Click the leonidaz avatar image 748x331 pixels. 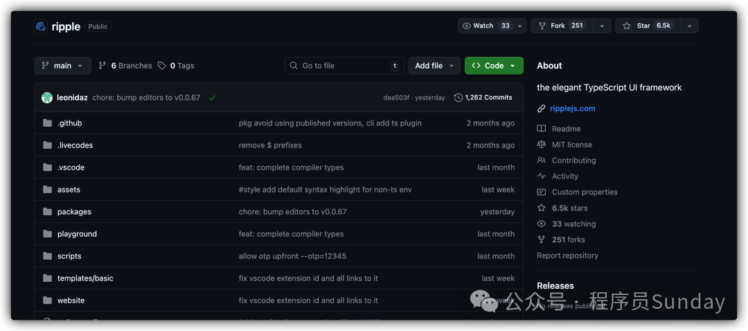47,98
